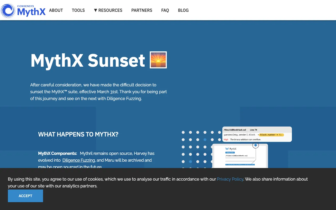Follow the Diligence Fuzzing link
This screenshot has height=210, width=336.
pyautogui.click(x=78, y=160)
